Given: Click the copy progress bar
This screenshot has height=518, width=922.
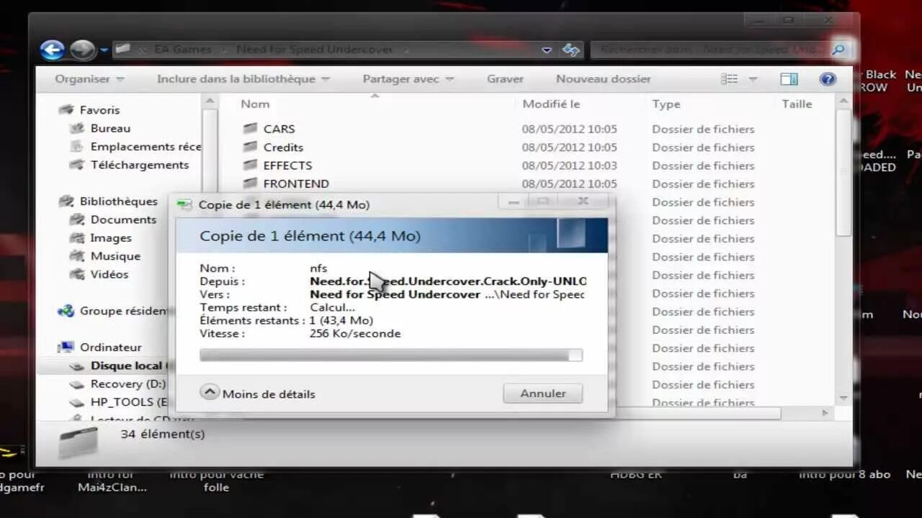Looking at the screenshot, I should point(391,355).
